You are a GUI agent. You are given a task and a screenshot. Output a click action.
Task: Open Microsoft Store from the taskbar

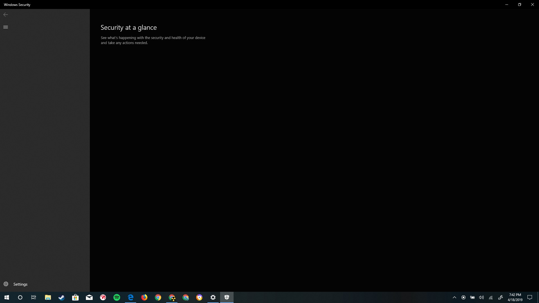click(x=75, y=297)
